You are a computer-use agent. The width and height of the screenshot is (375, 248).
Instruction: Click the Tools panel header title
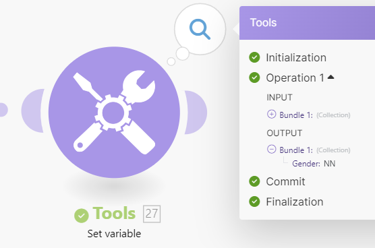pyautogui.click(x=263, y=23)
